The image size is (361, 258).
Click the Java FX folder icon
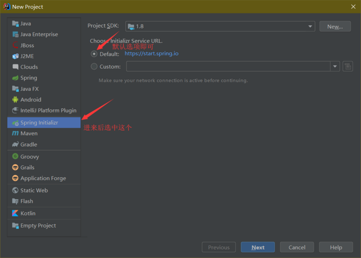pos(15,89)
